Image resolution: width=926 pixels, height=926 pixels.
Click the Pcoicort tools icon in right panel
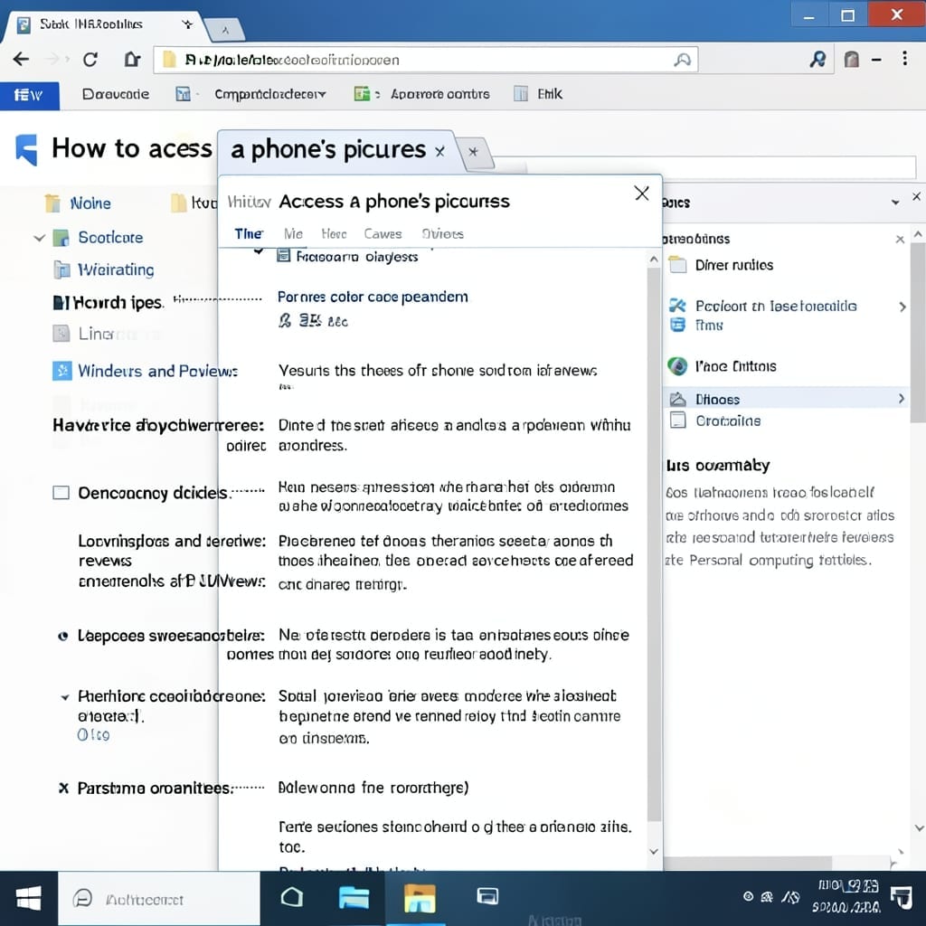[677, 306]
